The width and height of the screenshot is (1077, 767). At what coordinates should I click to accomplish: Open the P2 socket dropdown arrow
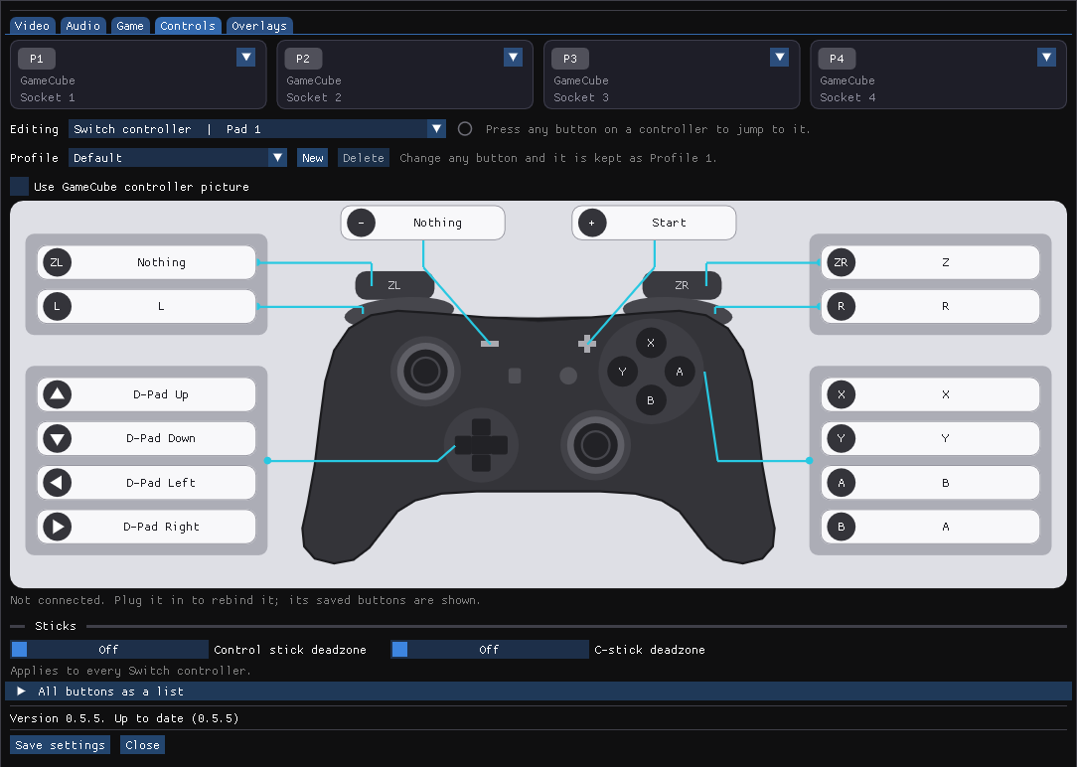513,57
